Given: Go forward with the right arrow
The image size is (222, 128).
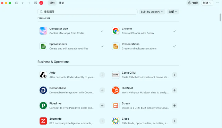Looking at the screenshot, I should click(x=29, y=3).
